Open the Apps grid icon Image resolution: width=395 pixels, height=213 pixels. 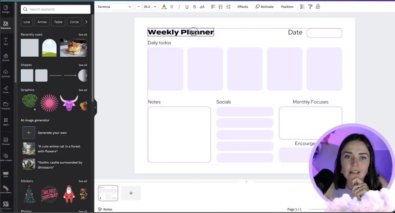click(x=6, y=122)
